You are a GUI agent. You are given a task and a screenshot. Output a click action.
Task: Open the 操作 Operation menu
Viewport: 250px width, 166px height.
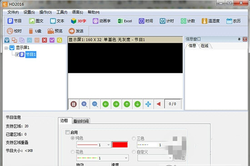tap(45, 12)
